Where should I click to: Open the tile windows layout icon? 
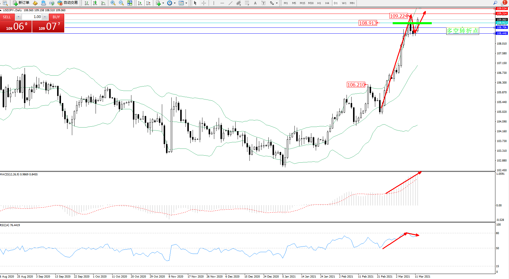(130, 3)
